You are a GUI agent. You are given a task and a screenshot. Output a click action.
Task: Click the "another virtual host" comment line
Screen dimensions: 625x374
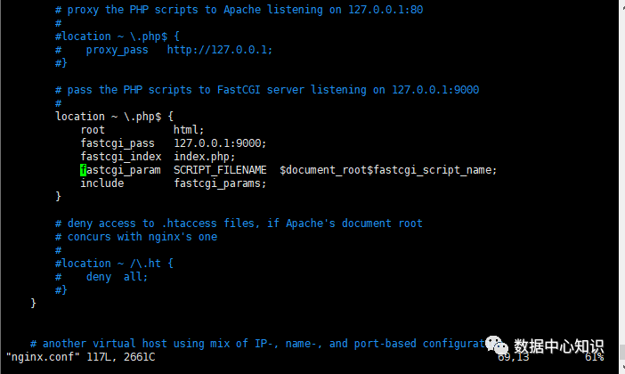(x=258, y=343)
